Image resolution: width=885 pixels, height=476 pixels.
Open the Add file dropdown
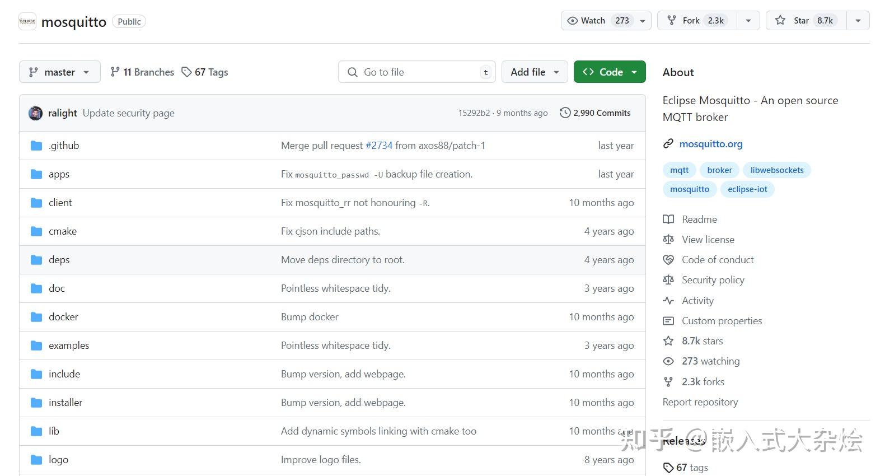[535, 72]
